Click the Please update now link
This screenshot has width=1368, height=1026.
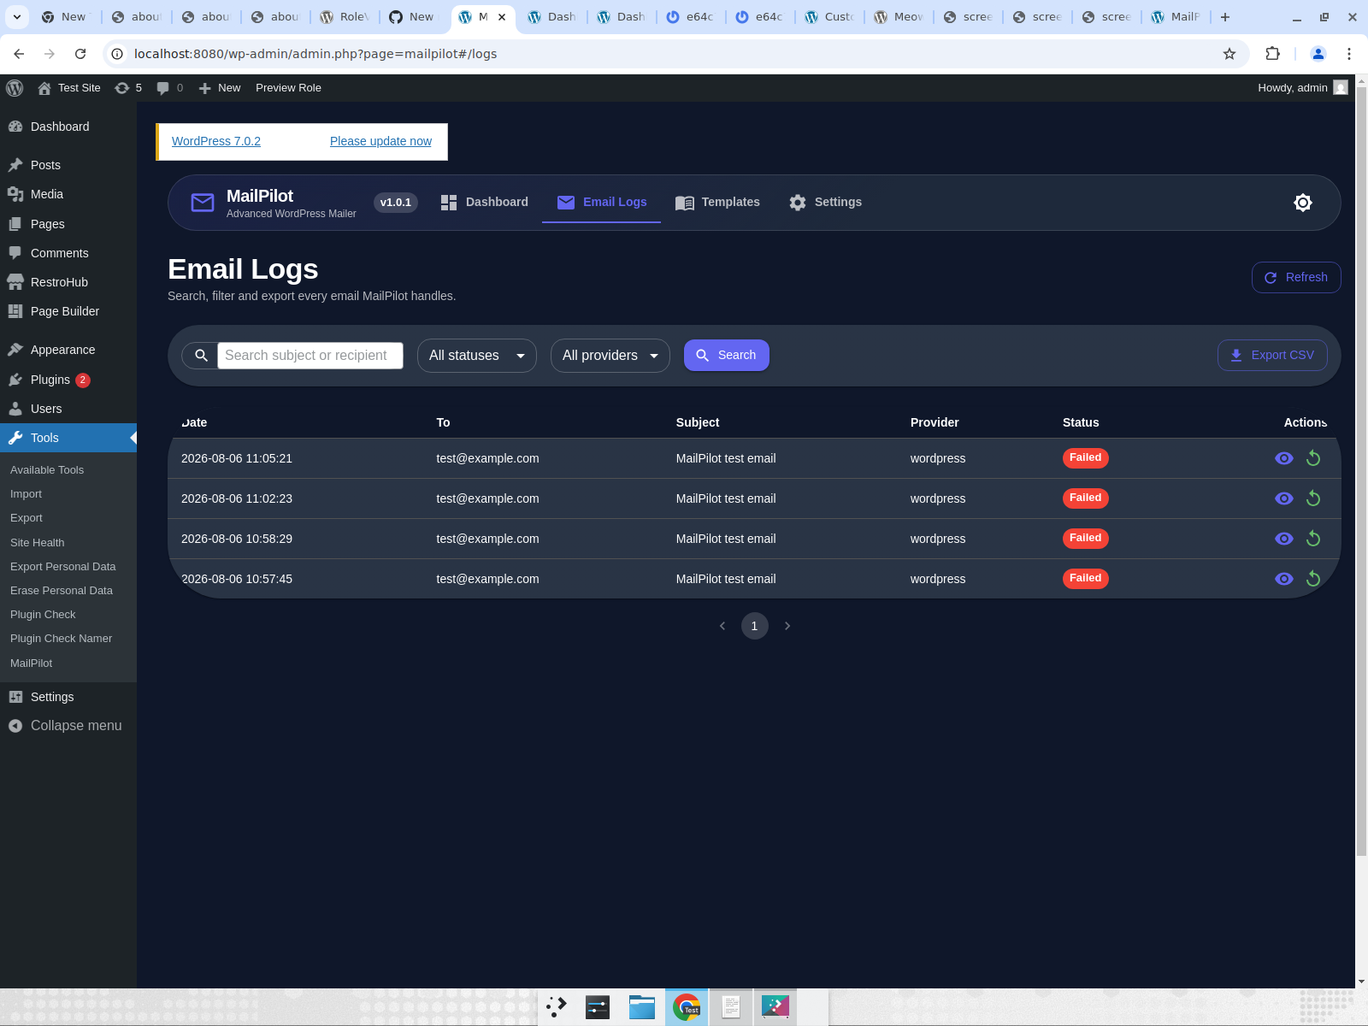coord(380,141)
